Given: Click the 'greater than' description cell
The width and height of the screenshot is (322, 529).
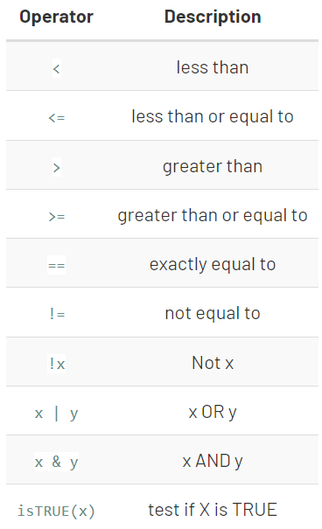Looking at the screenshot, I should tap(213, 166).
